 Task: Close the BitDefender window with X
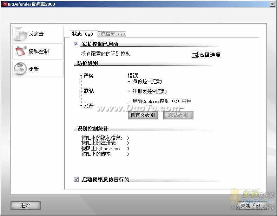(272, 4)
